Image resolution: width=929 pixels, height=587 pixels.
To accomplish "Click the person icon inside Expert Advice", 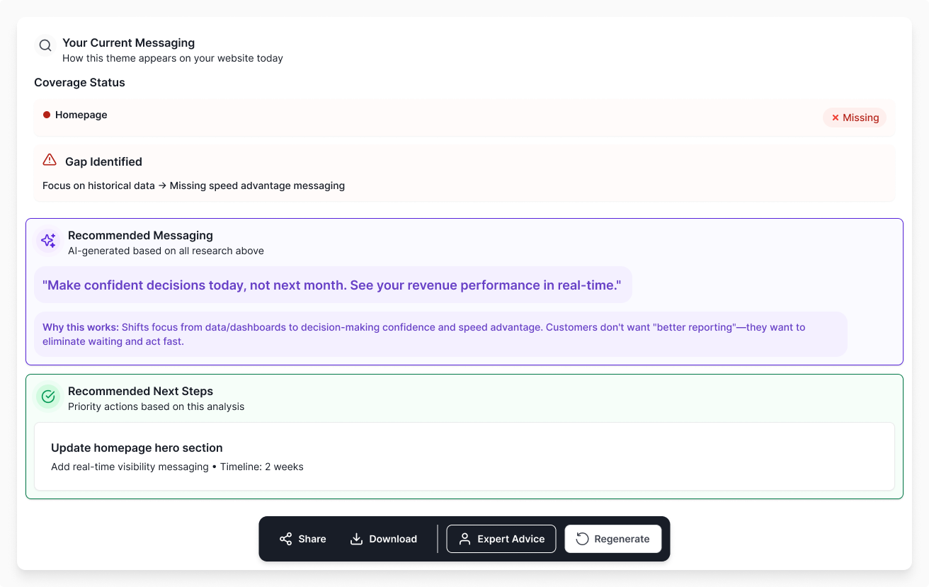I will (464, 539).
